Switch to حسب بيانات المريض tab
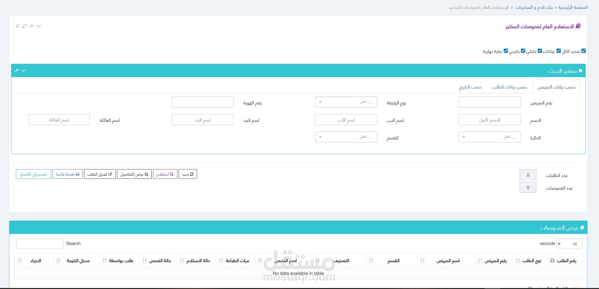This screenshot has width=599, height=289. point(557,87)
